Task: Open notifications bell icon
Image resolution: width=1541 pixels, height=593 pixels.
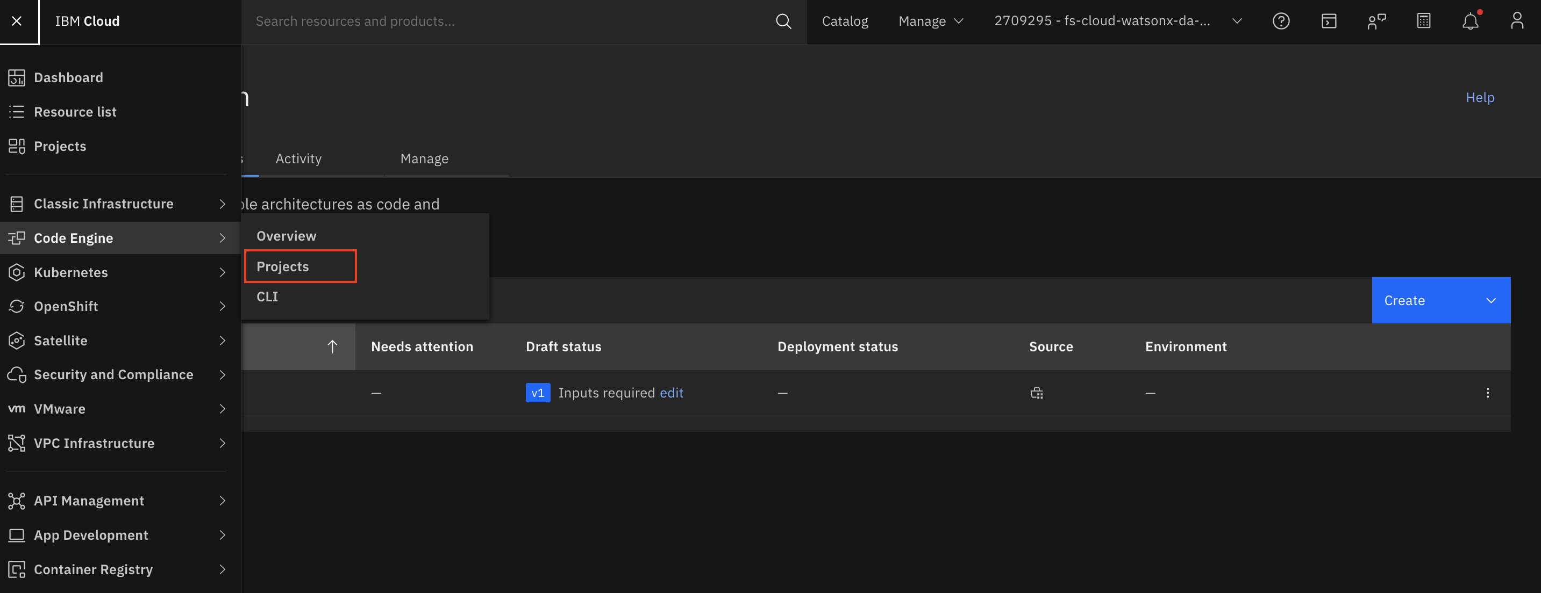Action: 1470,21
